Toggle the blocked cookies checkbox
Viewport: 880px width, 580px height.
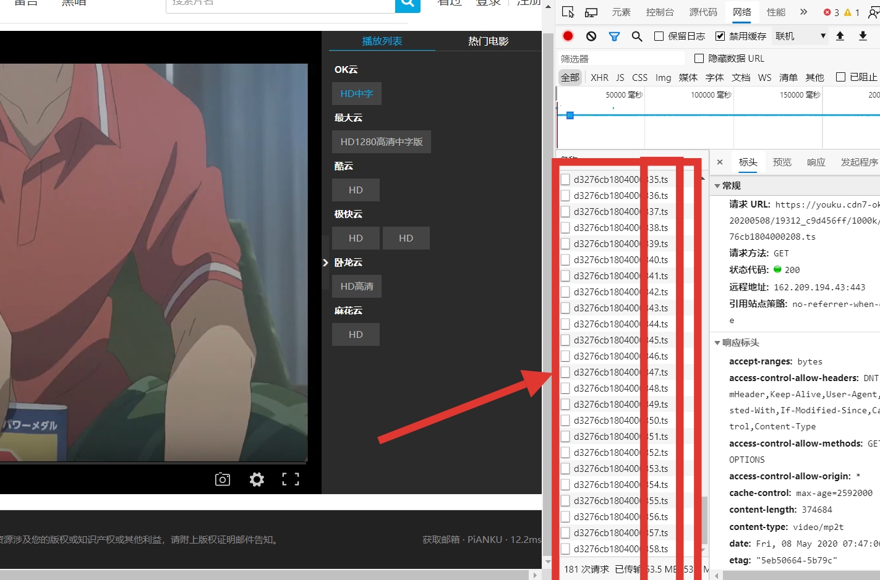click(840, 77)
